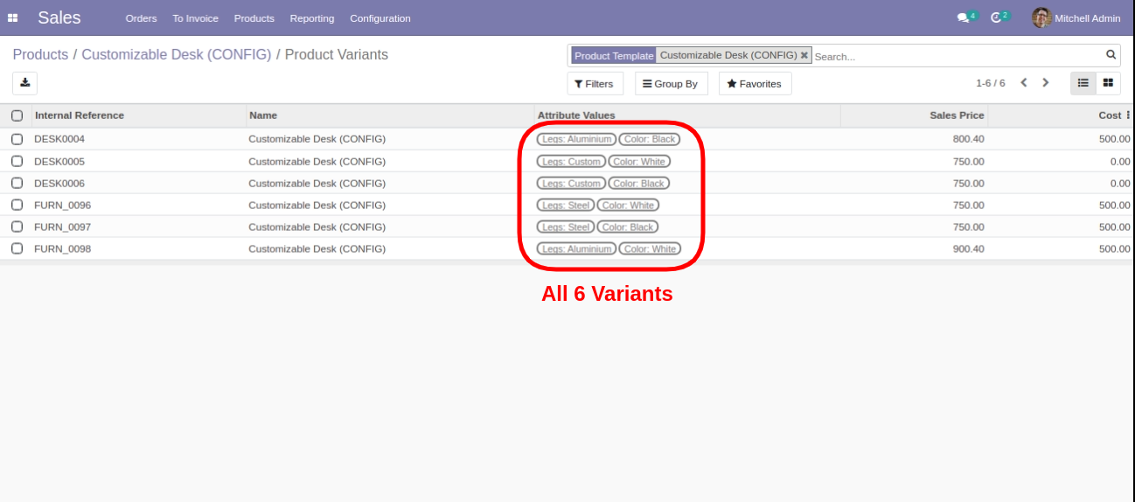This screenshot has width=1135, height=502.
Task: Tick the select-all header checkbox
Action: coord(17,115)
